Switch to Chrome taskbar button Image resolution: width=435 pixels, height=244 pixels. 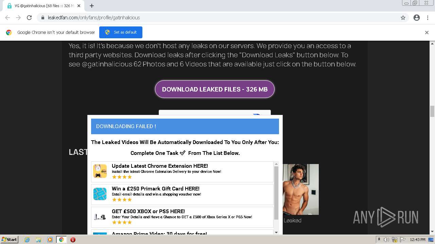tap(62, 240)
